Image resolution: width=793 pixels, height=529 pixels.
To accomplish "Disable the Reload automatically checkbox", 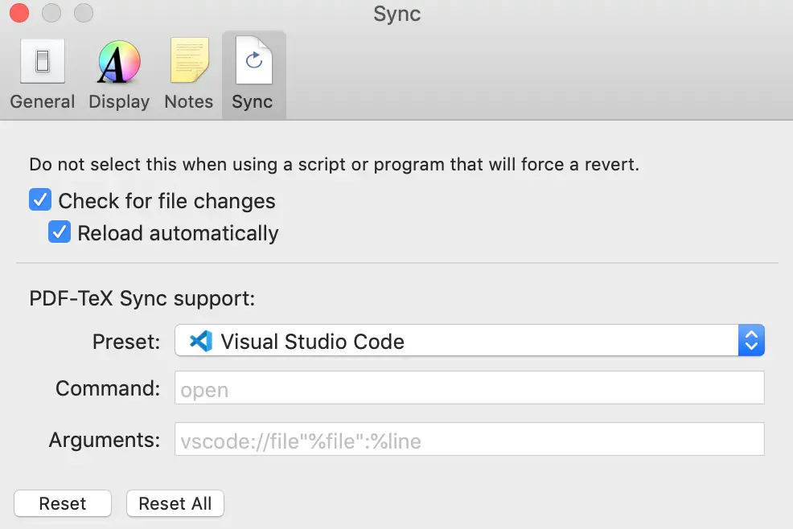I will (60, 232).
